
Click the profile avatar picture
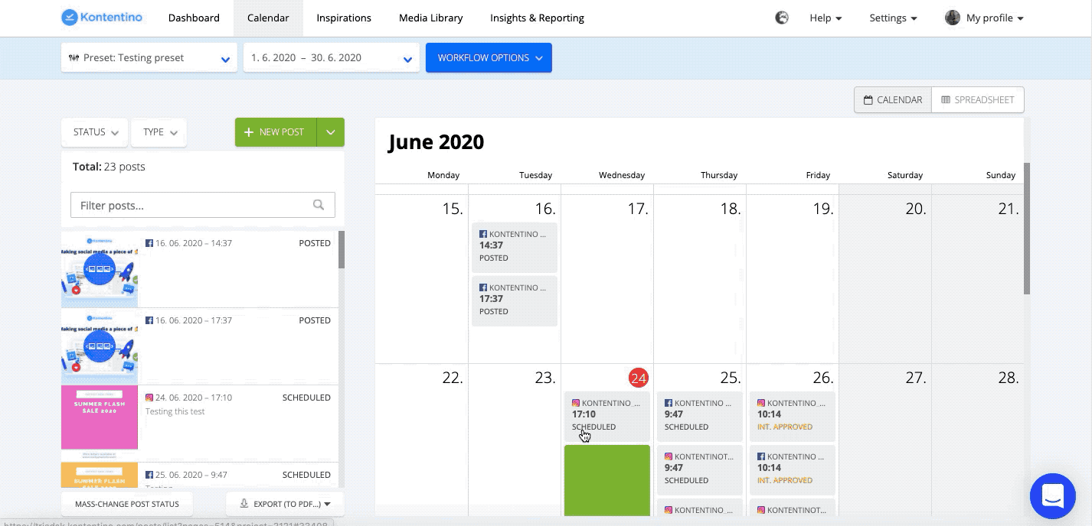coord(952,18)
